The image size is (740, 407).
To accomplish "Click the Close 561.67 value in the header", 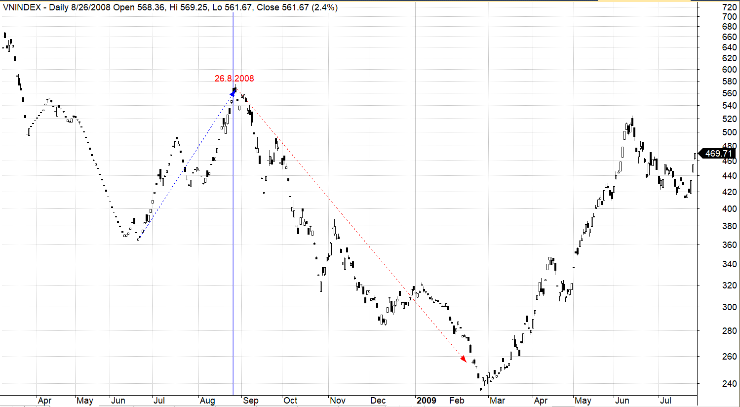I will (x=282, y=7).
